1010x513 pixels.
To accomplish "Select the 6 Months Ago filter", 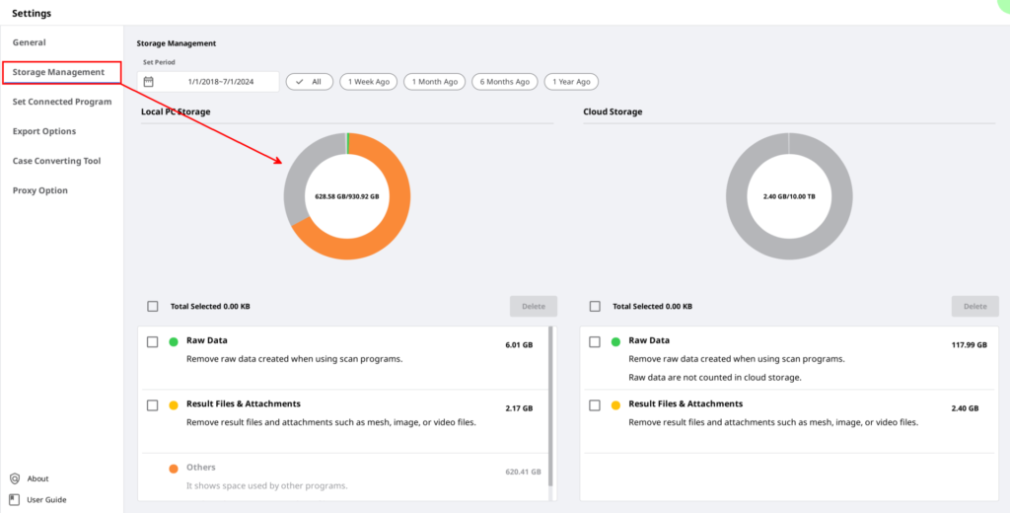I will tap(504, 82).
